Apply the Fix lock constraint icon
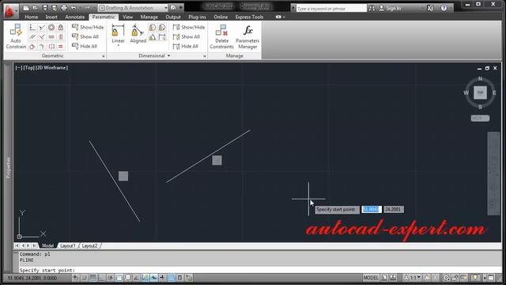Viewport: 506px width, 285px height. pos(61,28)
